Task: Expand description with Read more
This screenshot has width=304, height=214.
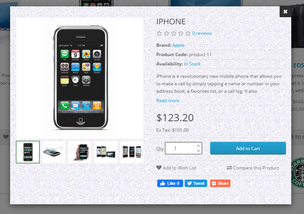Action: [x=168, y=101]
